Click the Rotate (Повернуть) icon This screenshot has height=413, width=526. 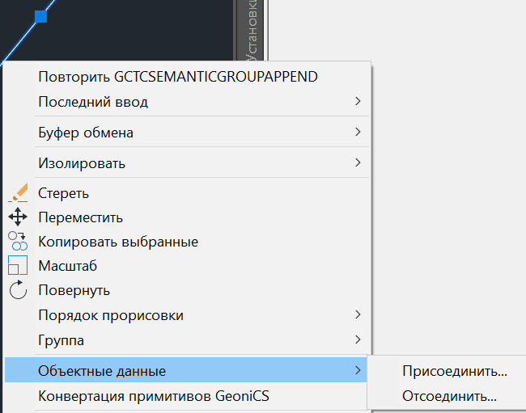tap(18, 289)
